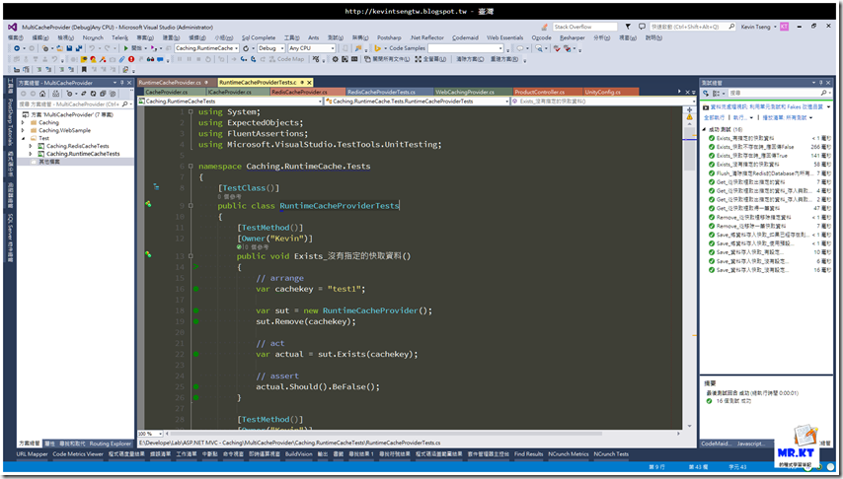Click the code coverage Fakes isolation link
This screenshot has height=479, width=843.
(x=767, y=107)
